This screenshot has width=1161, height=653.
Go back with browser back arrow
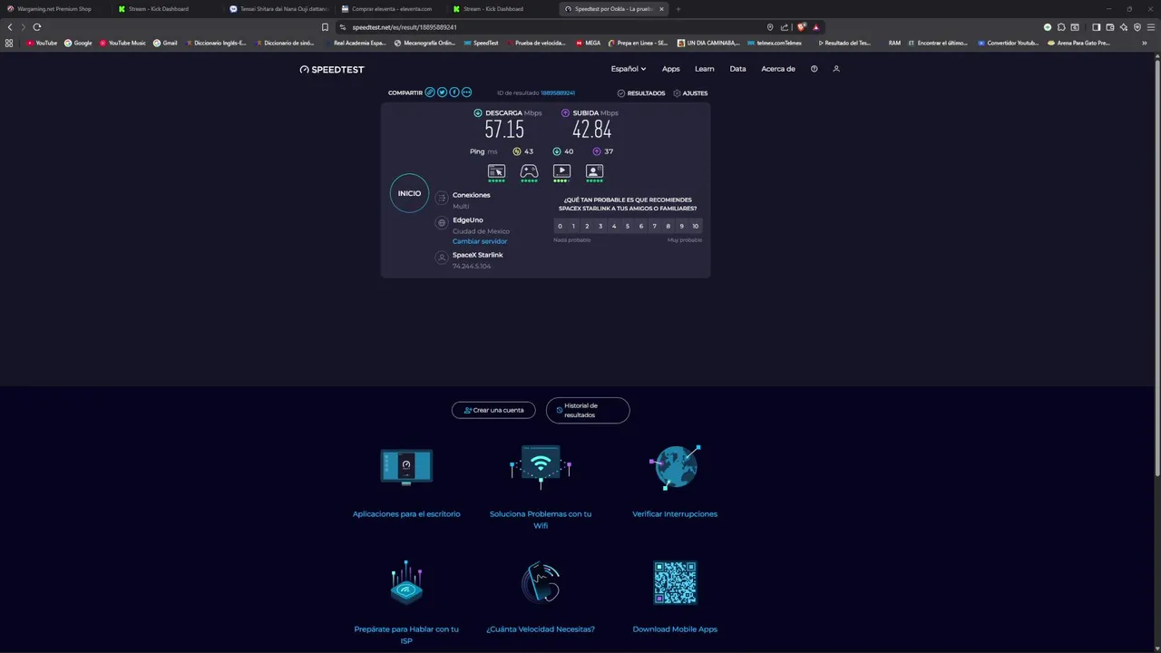(x=10, y=27)
